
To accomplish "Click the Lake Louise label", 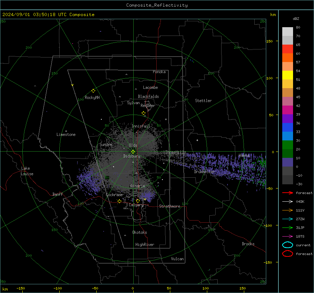I will (27, 171).
